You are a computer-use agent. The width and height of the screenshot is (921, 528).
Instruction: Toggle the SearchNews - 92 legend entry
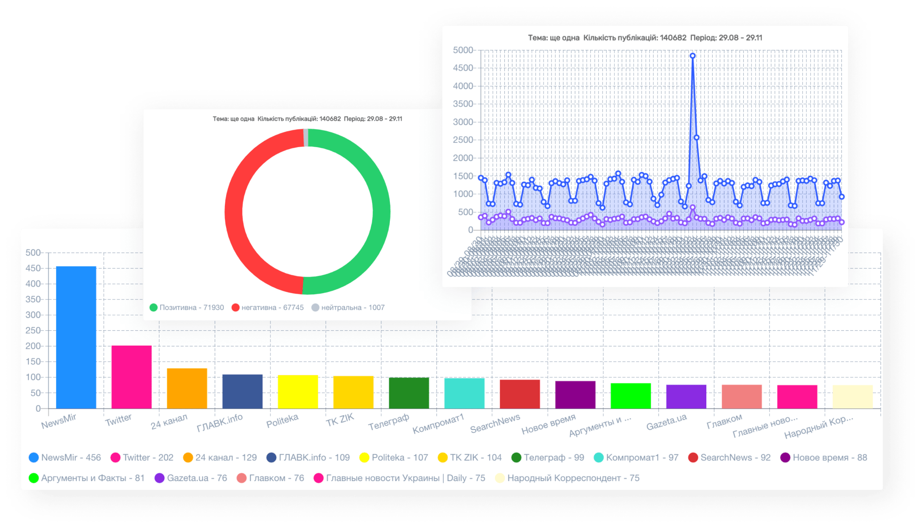[x=729, y=458]
